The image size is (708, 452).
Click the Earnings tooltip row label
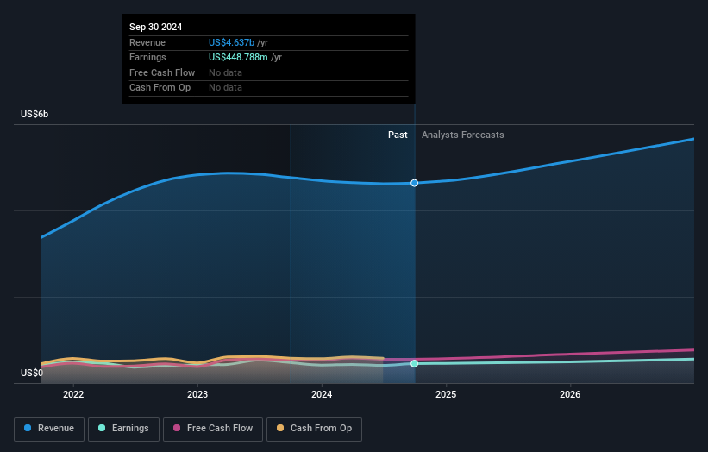pyautogui.click(x=147, y=57)
